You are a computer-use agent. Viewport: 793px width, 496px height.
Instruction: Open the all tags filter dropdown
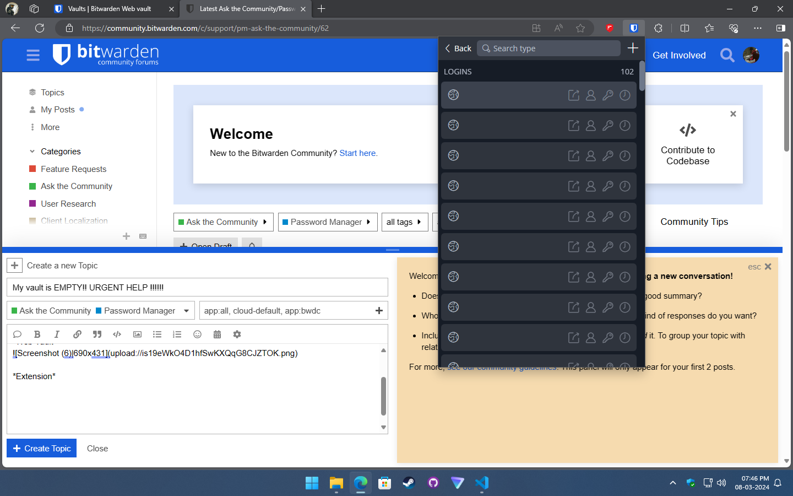[x=405, y=222]
